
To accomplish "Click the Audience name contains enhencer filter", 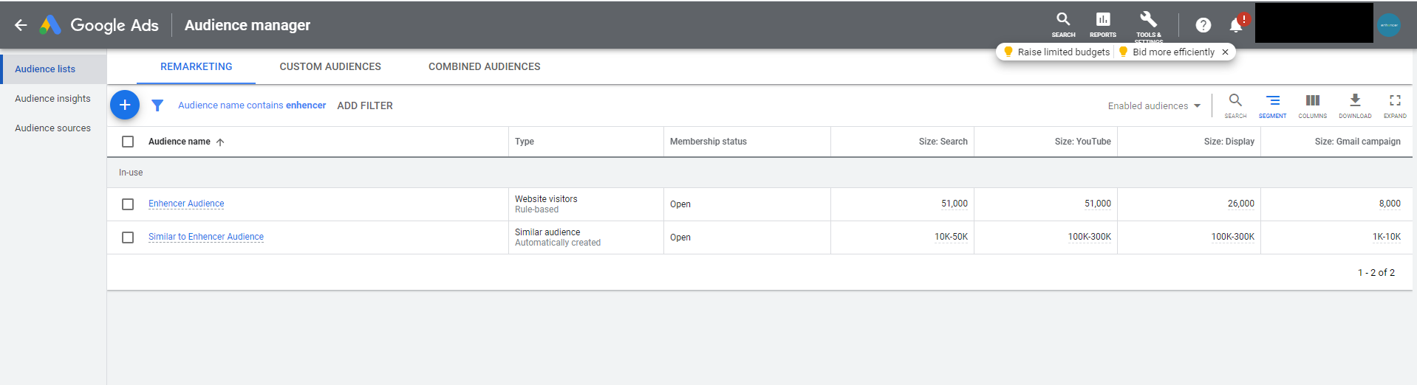I will pyautogui.click(x=252, y=105).
